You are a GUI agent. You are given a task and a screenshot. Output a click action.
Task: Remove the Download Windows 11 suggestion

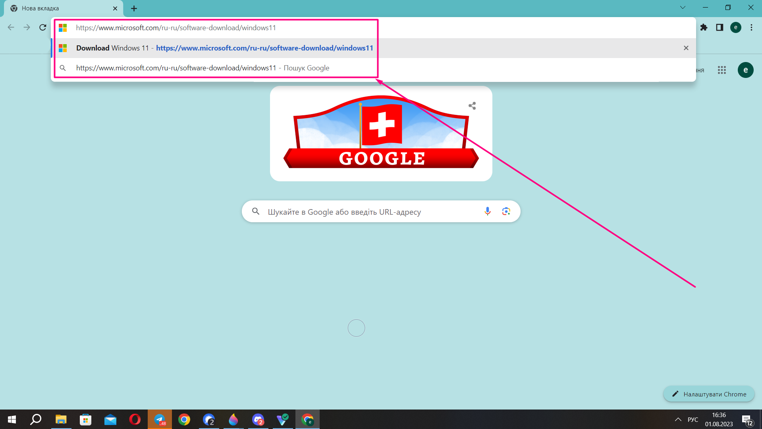686,48
